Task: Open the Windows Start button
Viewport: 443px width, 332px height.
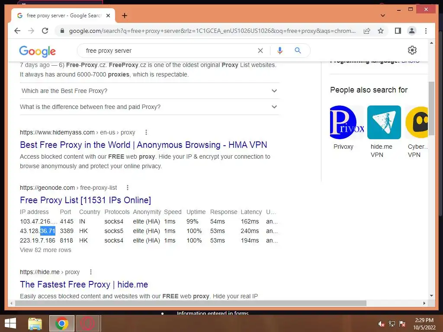Action: [x=10, y=323]
